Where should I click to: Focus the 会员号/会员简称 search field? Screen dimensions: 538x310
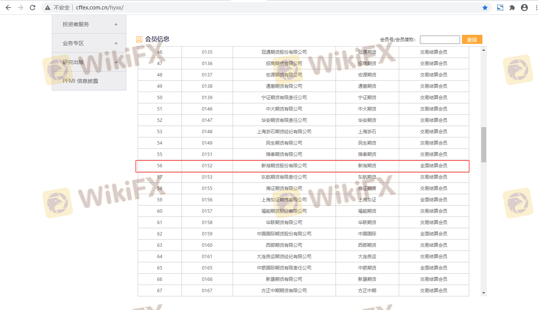[x=440, y=40]
